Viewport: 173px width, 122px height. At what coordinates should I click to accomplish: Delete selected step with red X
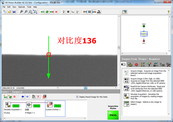pyautogui.click(x=38, y=97)
